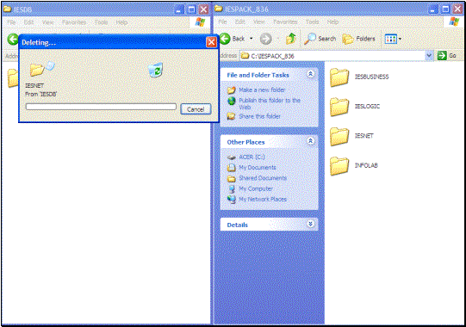The width and height of the screenshot is (466, 327).
Task: Click Forward arrow in IESPACK_836 window
Action: pyautogui.click(x=265, y=39)
